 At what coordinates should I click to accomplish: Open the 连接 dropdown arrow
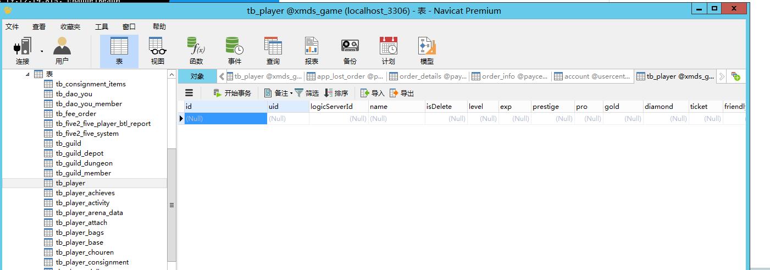point(42,51)
